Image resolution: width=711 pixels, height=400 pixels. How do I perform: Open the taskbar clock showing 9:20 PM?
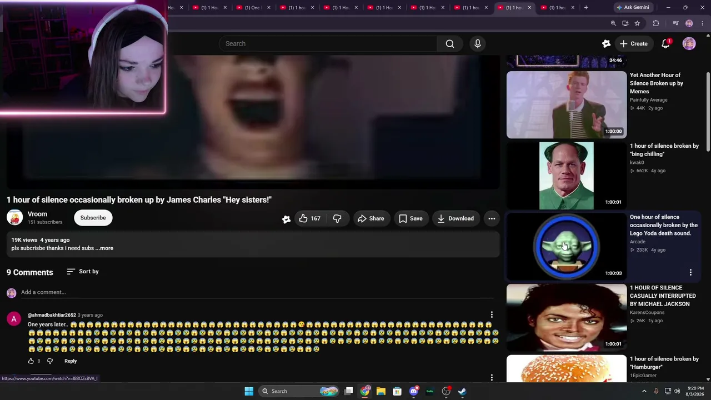click(x=695, y=391)
